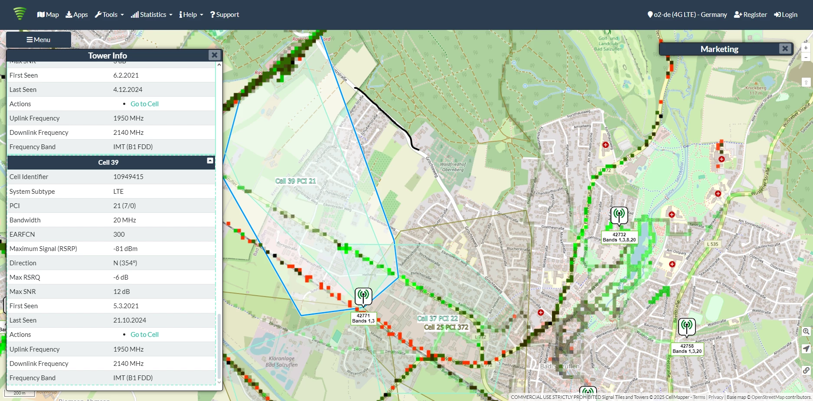Viewport: 813px width, 401px height.
Task: Click the 42732 Bands 1,3,8,20 tower label
Action: (619, 238)
